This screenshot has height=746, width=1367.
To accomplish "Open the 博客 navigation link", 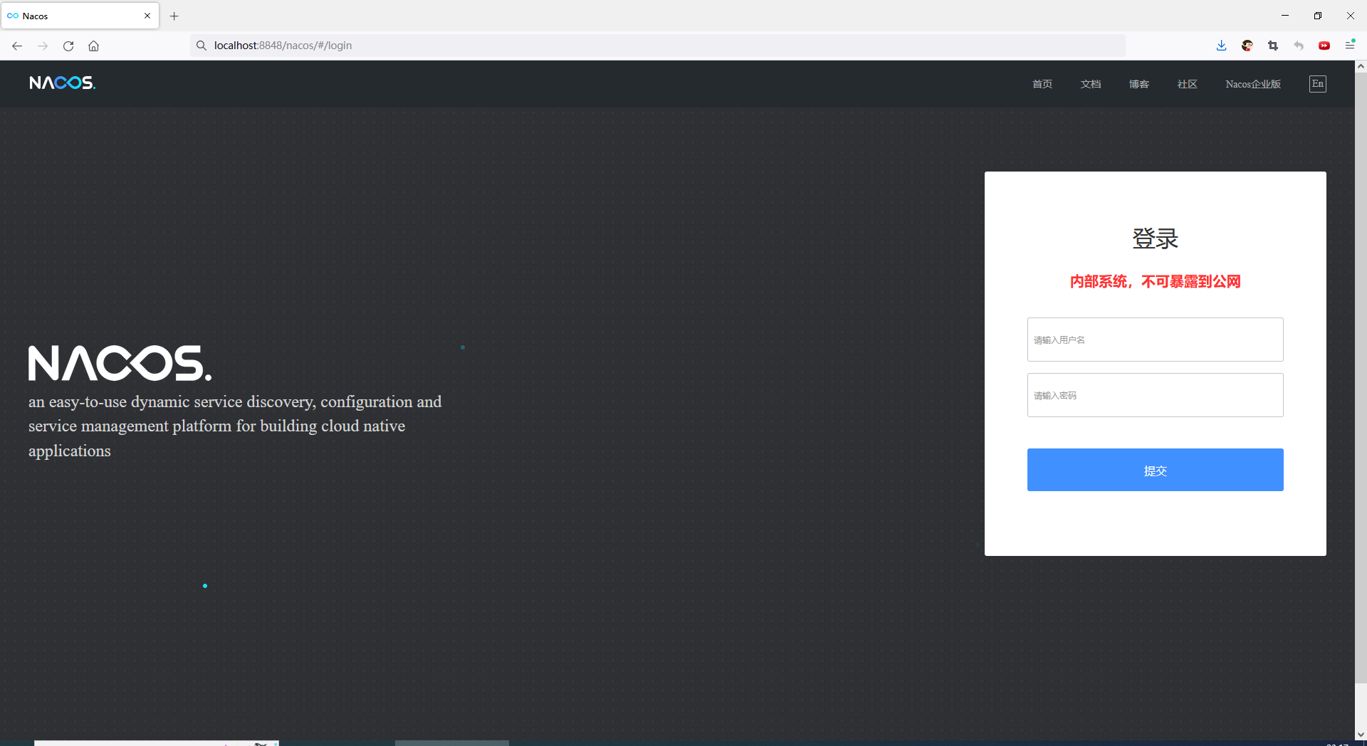I will [1138, 84].
